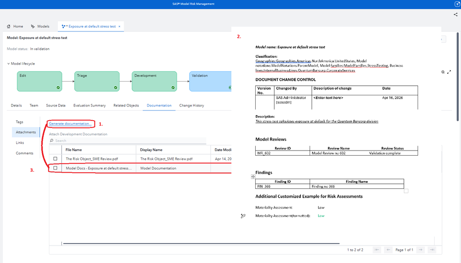The width and height of the screenshot is (461, 263).
Task: Switch to the Source Data tab
Action: [x=55, y=105]
